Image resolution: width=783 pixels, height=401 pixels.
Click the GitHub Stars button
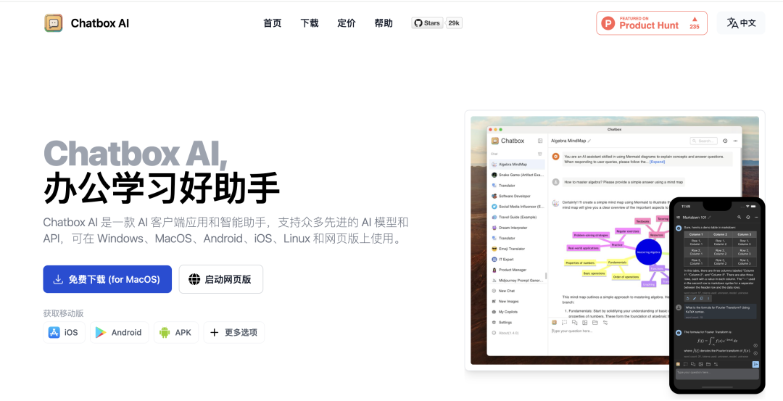tap(427, 23)
